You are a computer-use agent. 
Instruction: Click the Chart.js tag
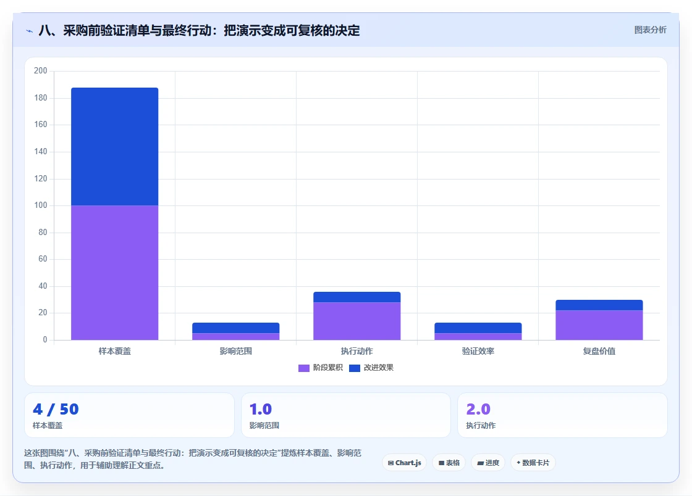[x=404, y=463]
